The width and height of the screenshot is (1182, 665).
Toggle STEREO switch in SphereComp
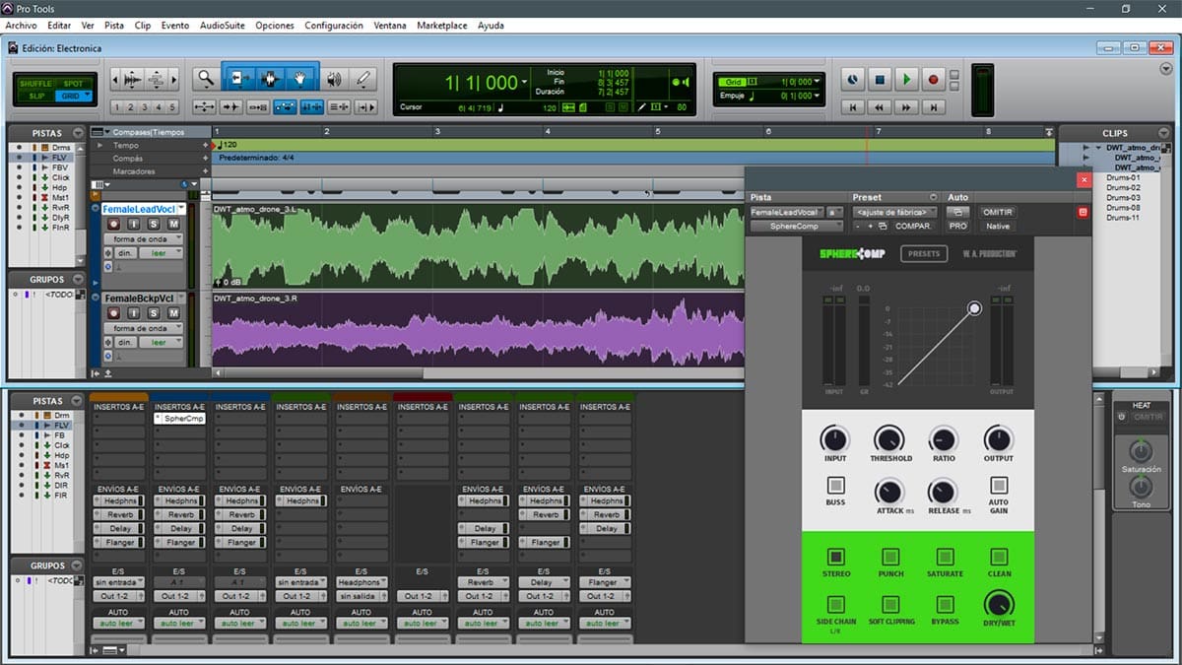pos(835,557)
